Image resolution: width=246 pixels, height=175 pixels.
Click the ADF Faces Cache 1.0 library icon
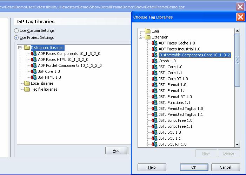tap(154, 43)
